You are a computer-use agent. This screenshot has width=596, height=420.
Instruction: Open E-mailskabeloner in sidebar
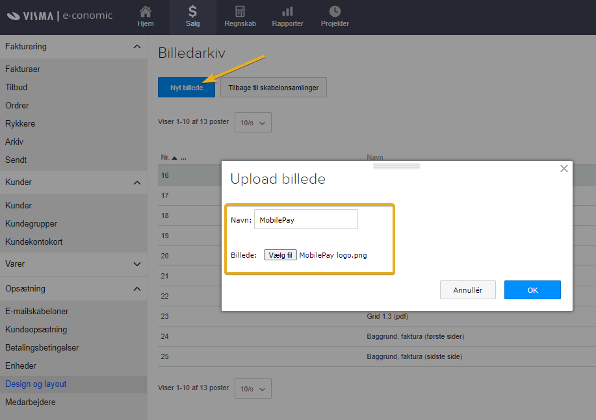pos(36,312)
